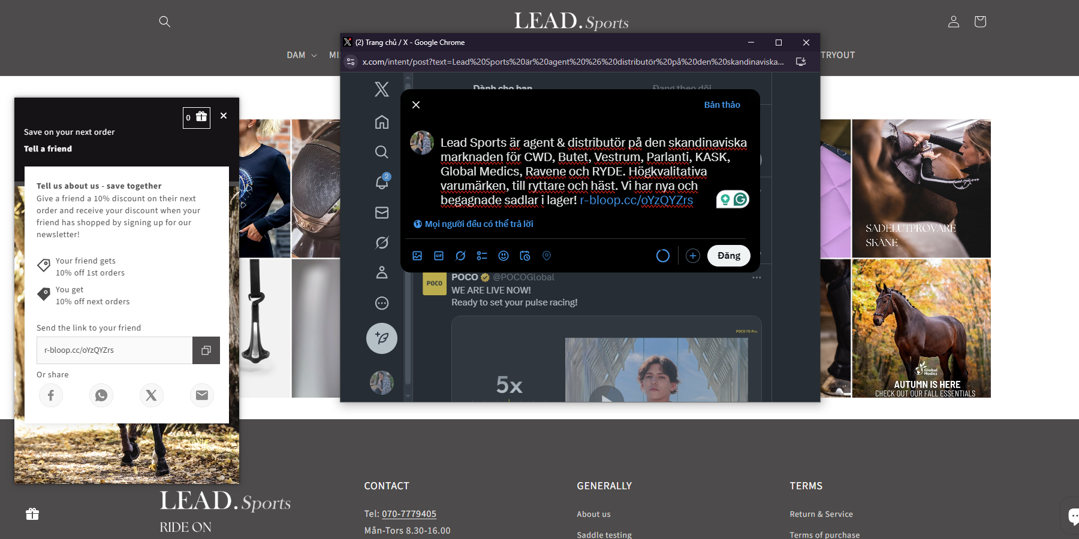
Task: Click the referral link input field
Action: click(114, 350)
